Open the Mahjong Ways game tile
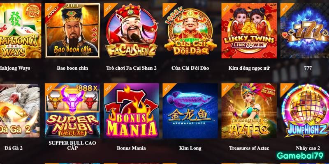The image size is (329, 164). coord(20,31)
